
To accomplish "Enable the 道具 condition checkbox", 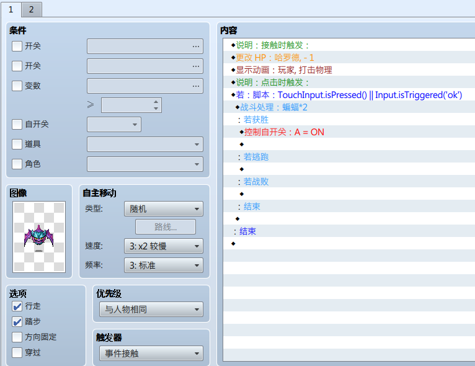I will tap(17, 144).
